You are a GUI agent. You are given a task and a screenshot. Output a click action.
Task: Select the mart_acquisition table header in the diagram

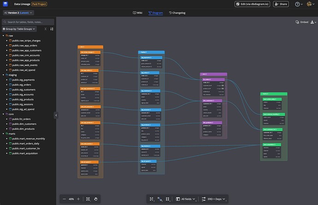(272, 145)
